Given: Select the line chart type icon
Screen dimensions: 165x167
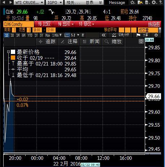Looking at the screenshot, I should pyautogui.click(x=67, y=35).
